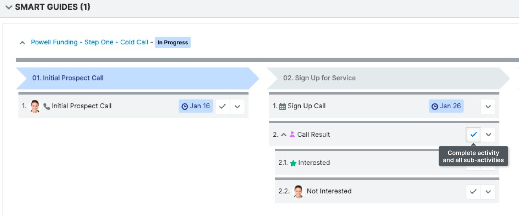This screenshot has height=215, width=519.
Task: Collapse the Smart Guides section
Action: click(x=9, y=7)
